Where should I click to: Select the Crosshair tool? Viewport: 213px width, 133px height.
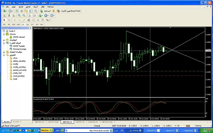[9, 20]
